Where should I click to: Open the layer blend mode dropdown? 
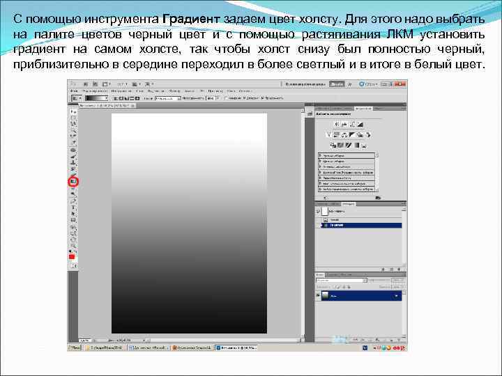click(x=341, y=281)
